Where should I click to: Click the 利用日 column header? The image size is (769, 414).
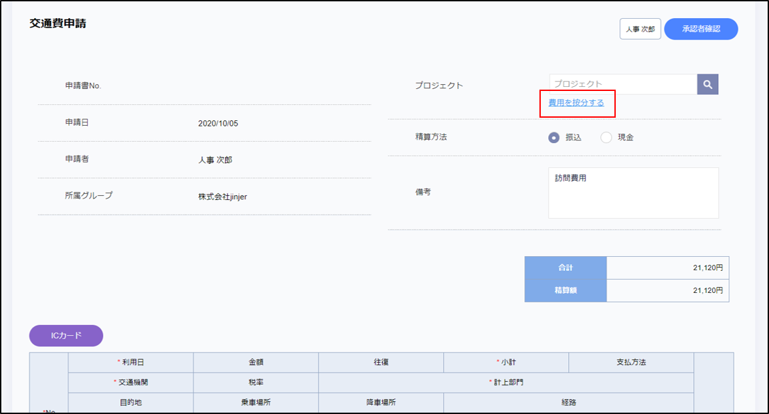click(x=131, y=363)
